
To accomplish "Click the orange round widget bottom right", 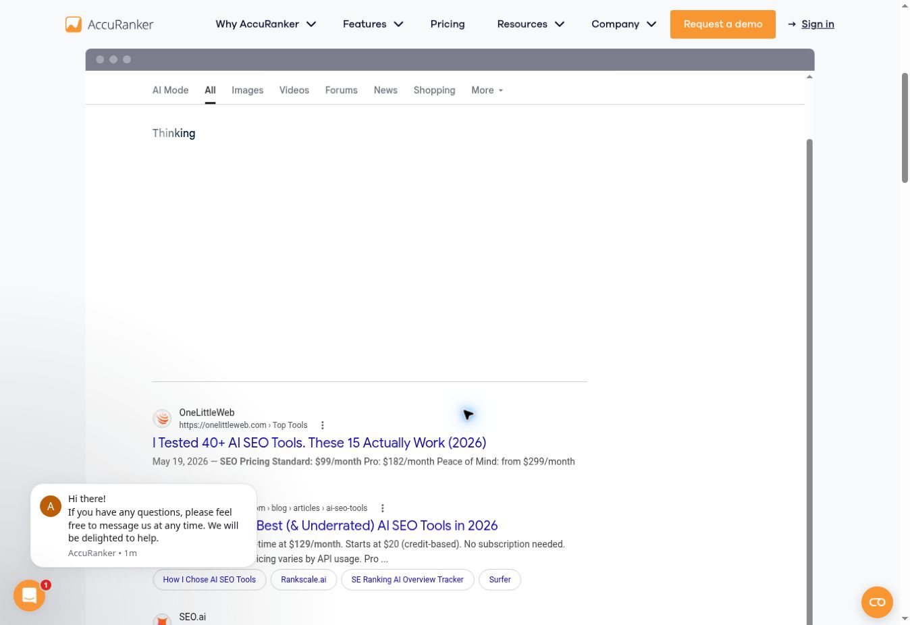I will click(x=877, y=602).
